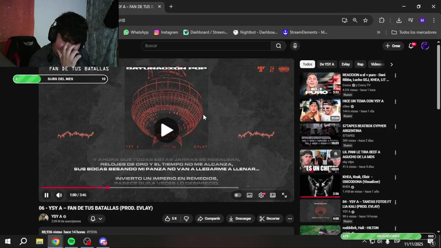Dislike the video
This screenshot has width=441, height=248.
click(186, 218)
